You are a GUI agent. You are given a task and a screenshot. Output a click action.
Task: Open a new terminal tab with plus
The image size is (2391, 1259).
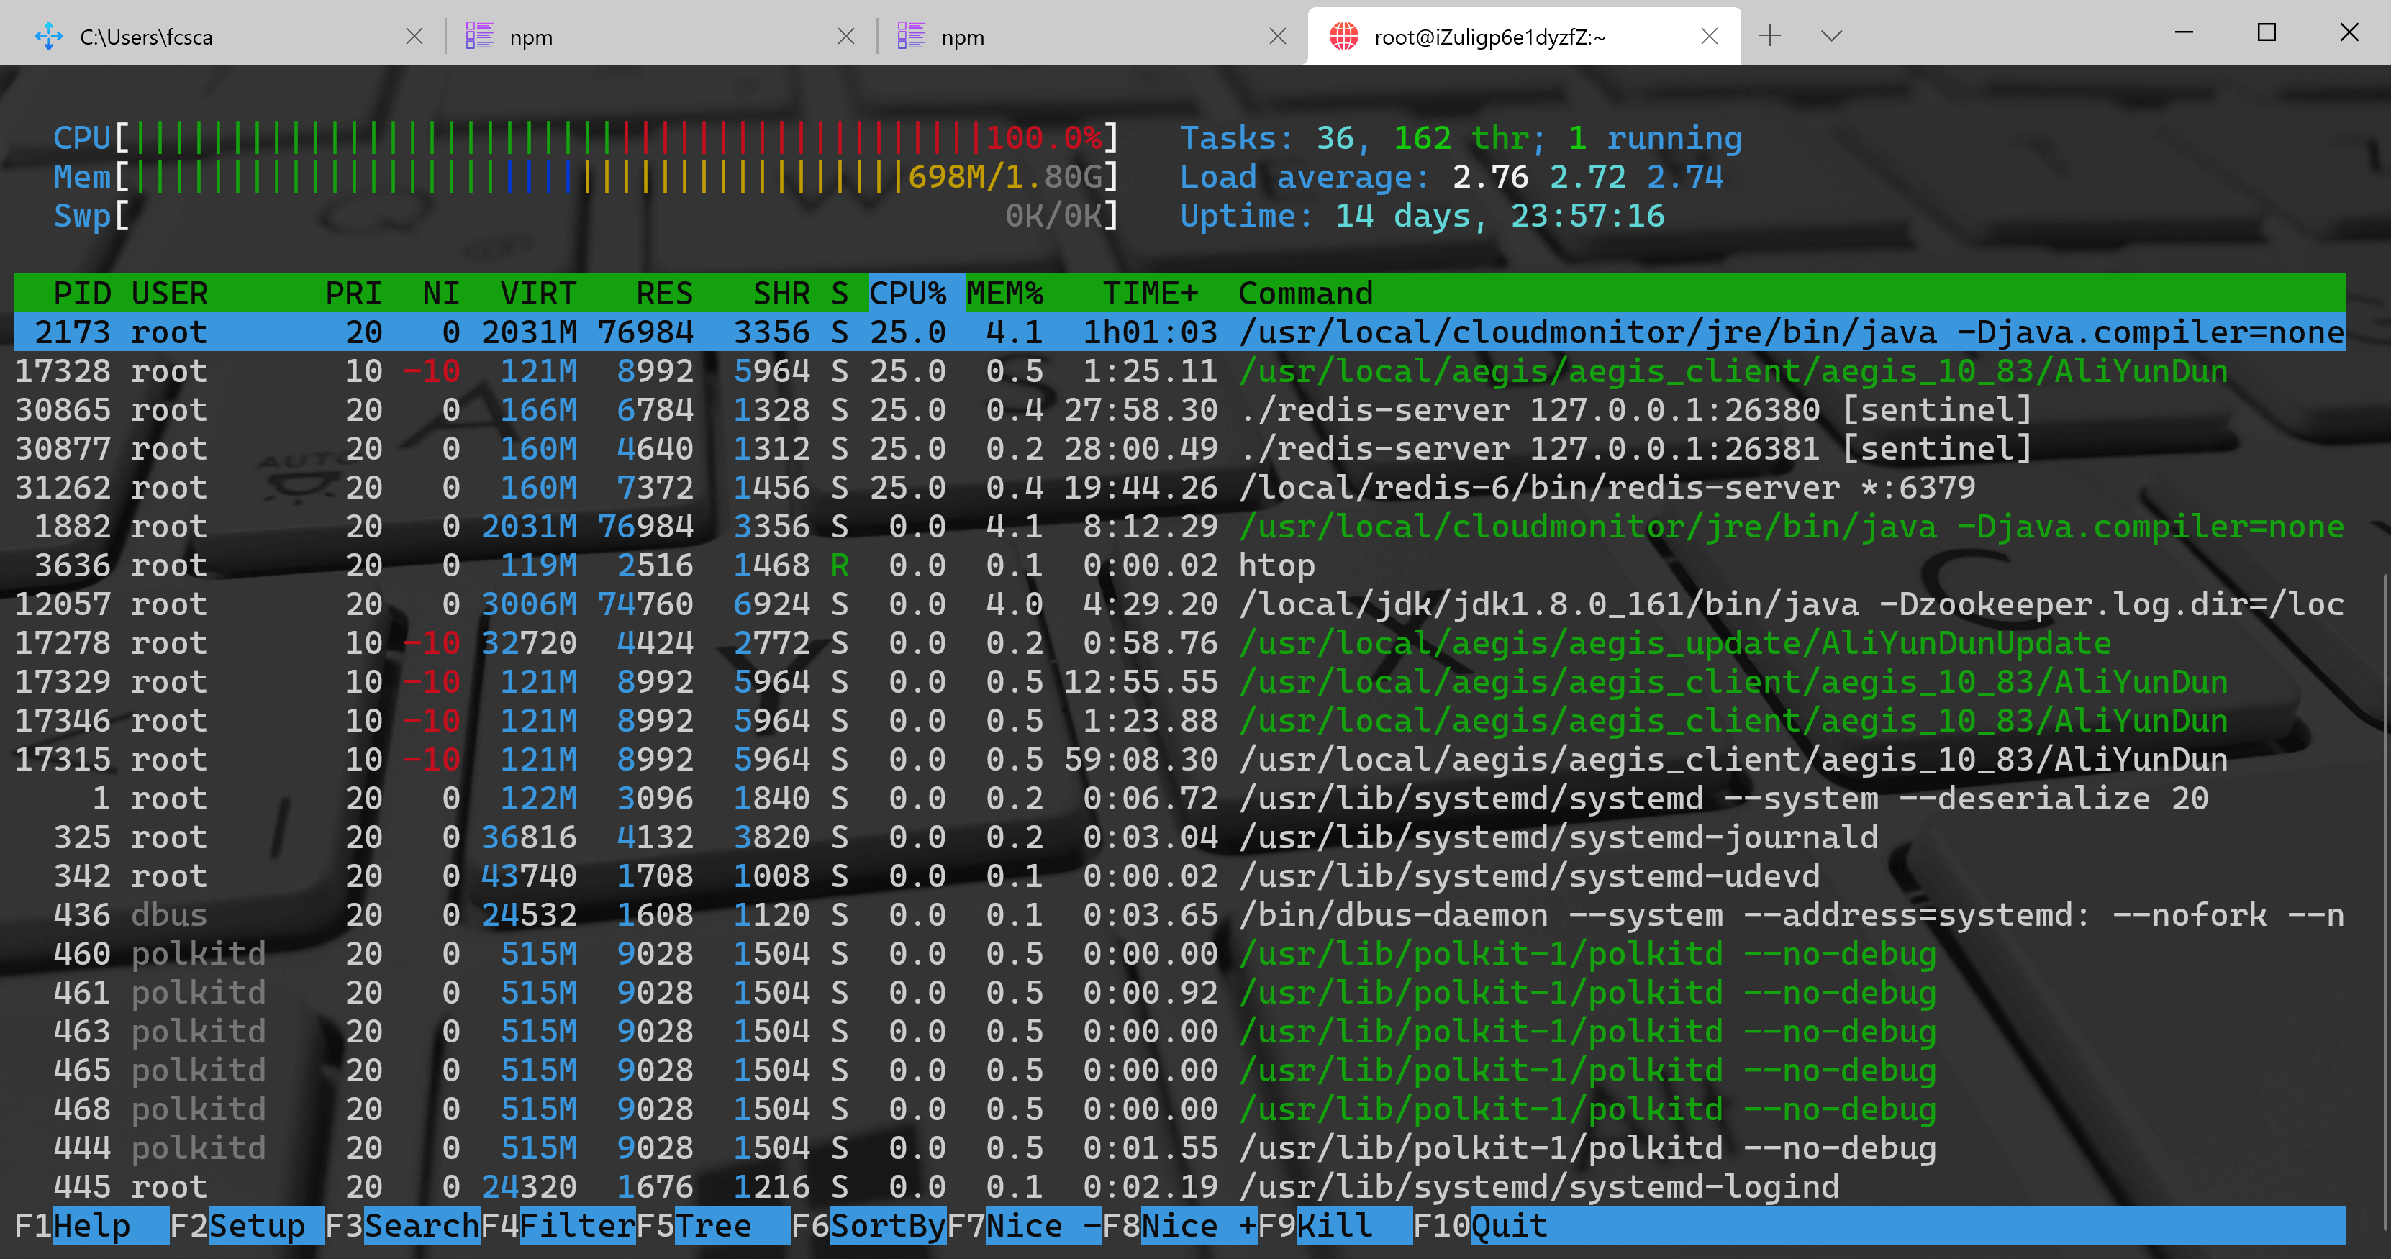1769,36
